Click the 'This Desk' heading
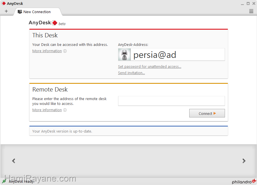257x185 pixels. coord(45,35)
